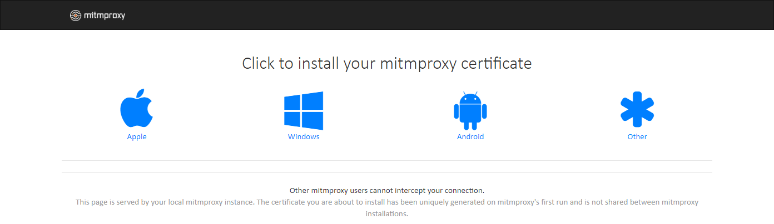The width and height of the screenshot is (774, 224).
Task: Click the heading 'Click to install your mitmproxy certificate'
Action: coord(387,63)
